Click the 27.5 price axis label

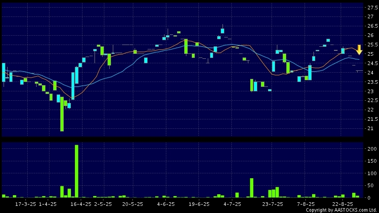coord(372,8)
